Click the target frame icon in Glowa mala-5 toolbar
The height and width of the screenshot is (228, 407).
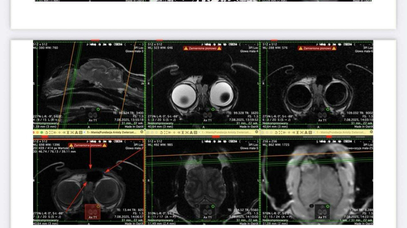tap(187, 132)
